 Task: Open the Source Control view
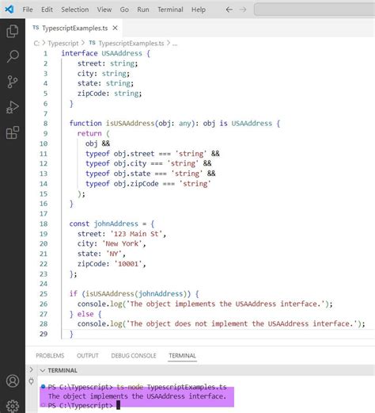(x=13, y=82)
